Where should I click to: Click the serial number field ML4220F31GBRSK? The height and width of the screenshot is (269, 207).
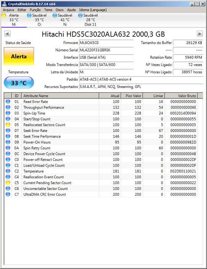coord(106,50)
